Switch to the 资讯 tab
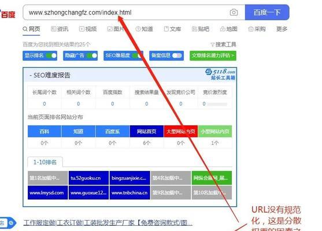322x231 pixels. (x=60, y=29)
